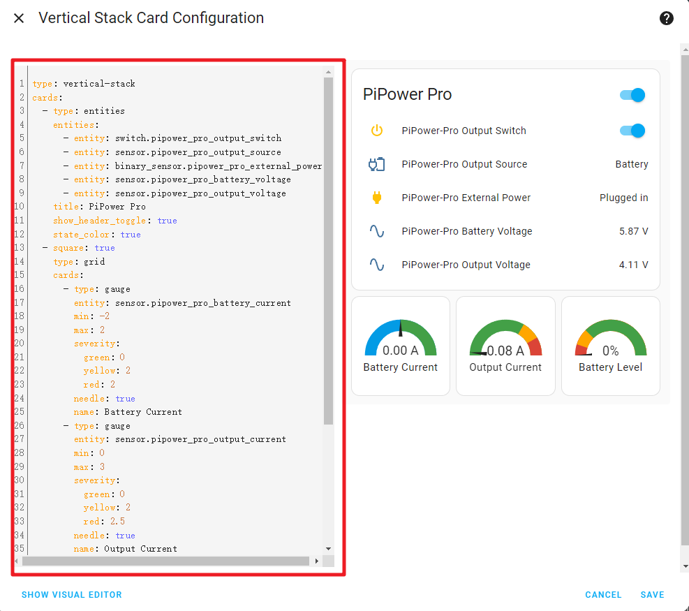Click the 'state_color: true' code line

tap(97, 235)
